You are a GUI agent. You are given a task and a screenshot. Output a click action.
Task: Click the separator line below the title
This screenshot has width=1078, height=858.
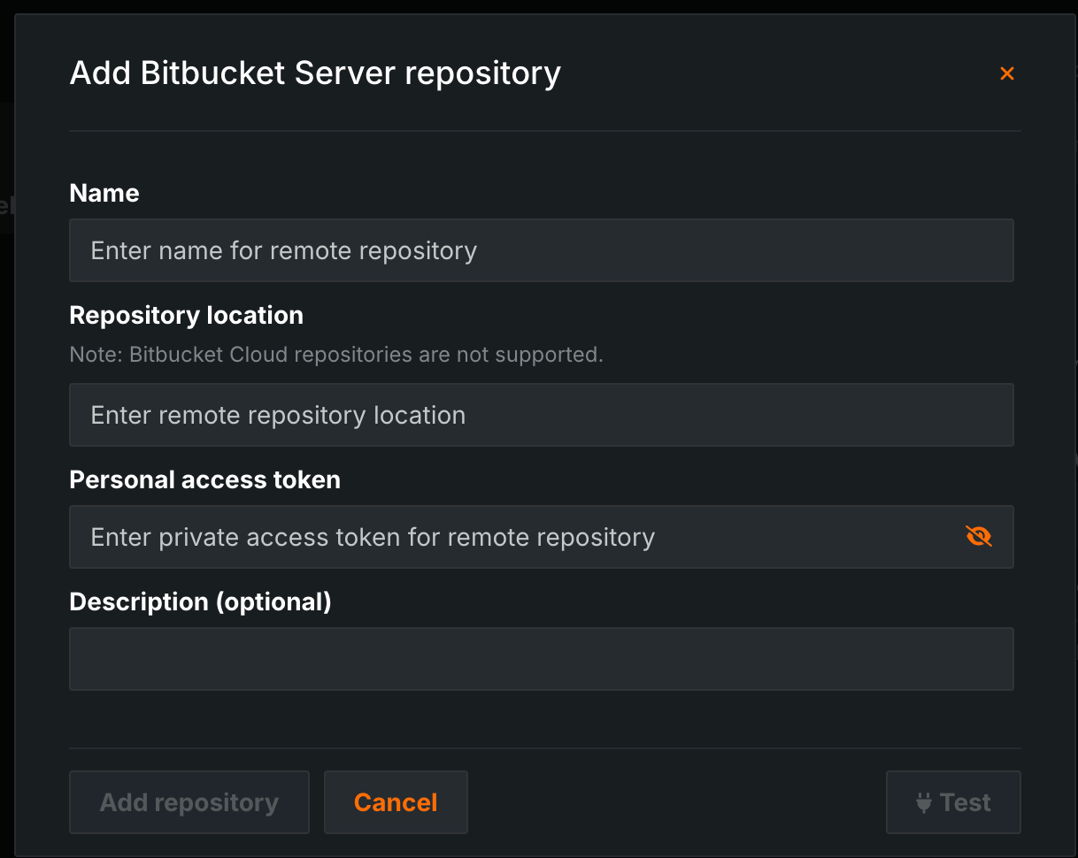click(545, 131)
